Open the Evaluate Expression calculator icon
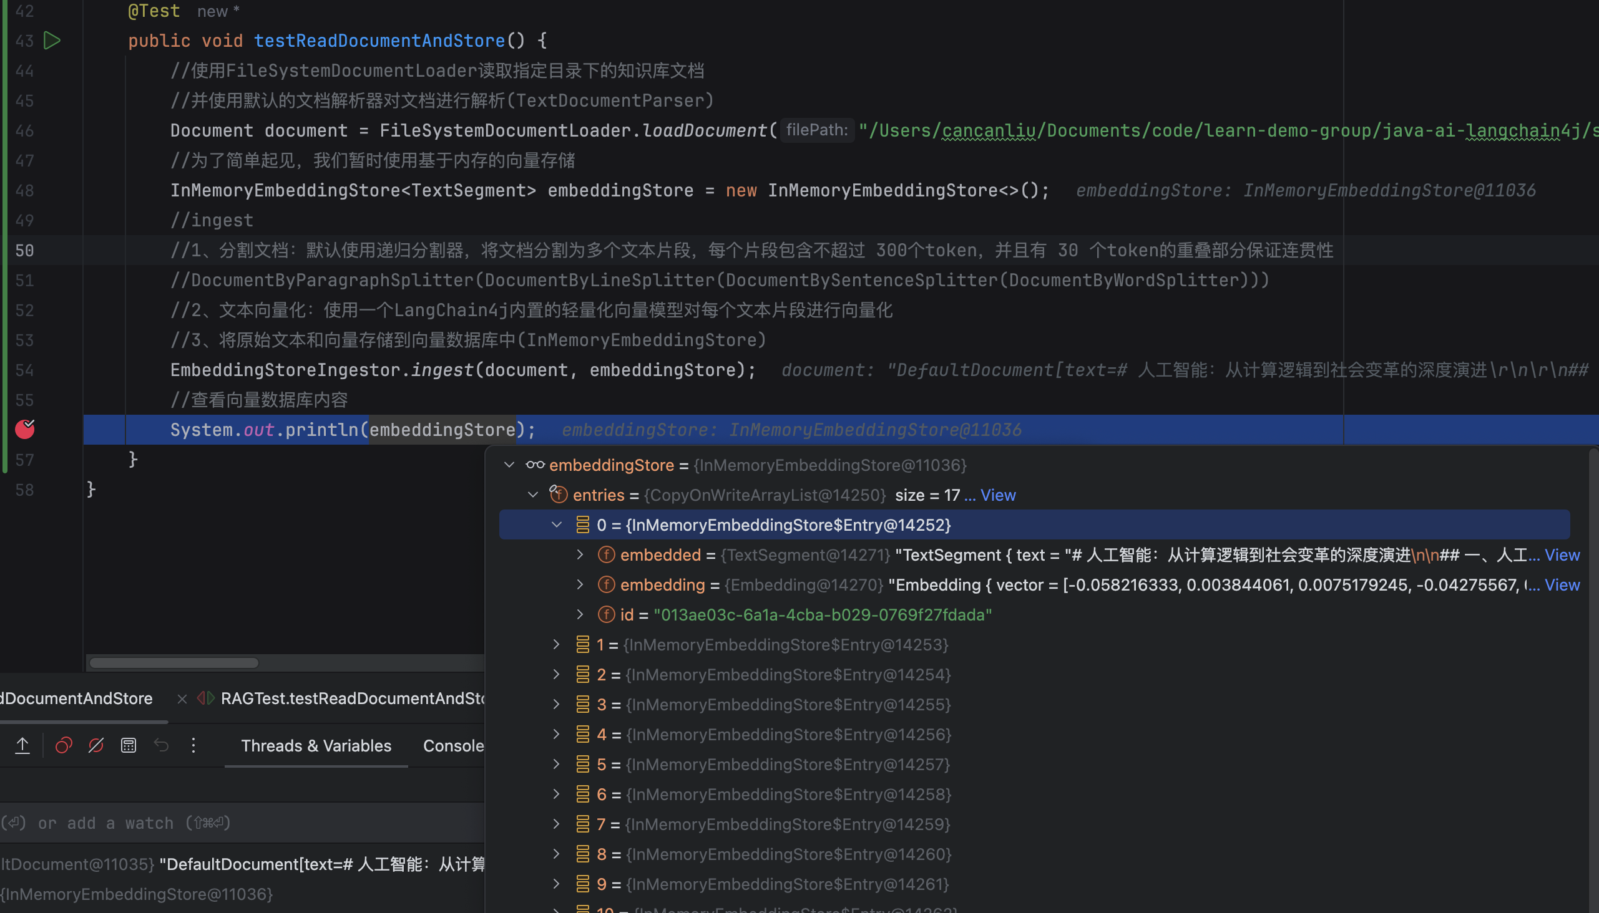Screen dimensions: 1599x913 [129, 745]
